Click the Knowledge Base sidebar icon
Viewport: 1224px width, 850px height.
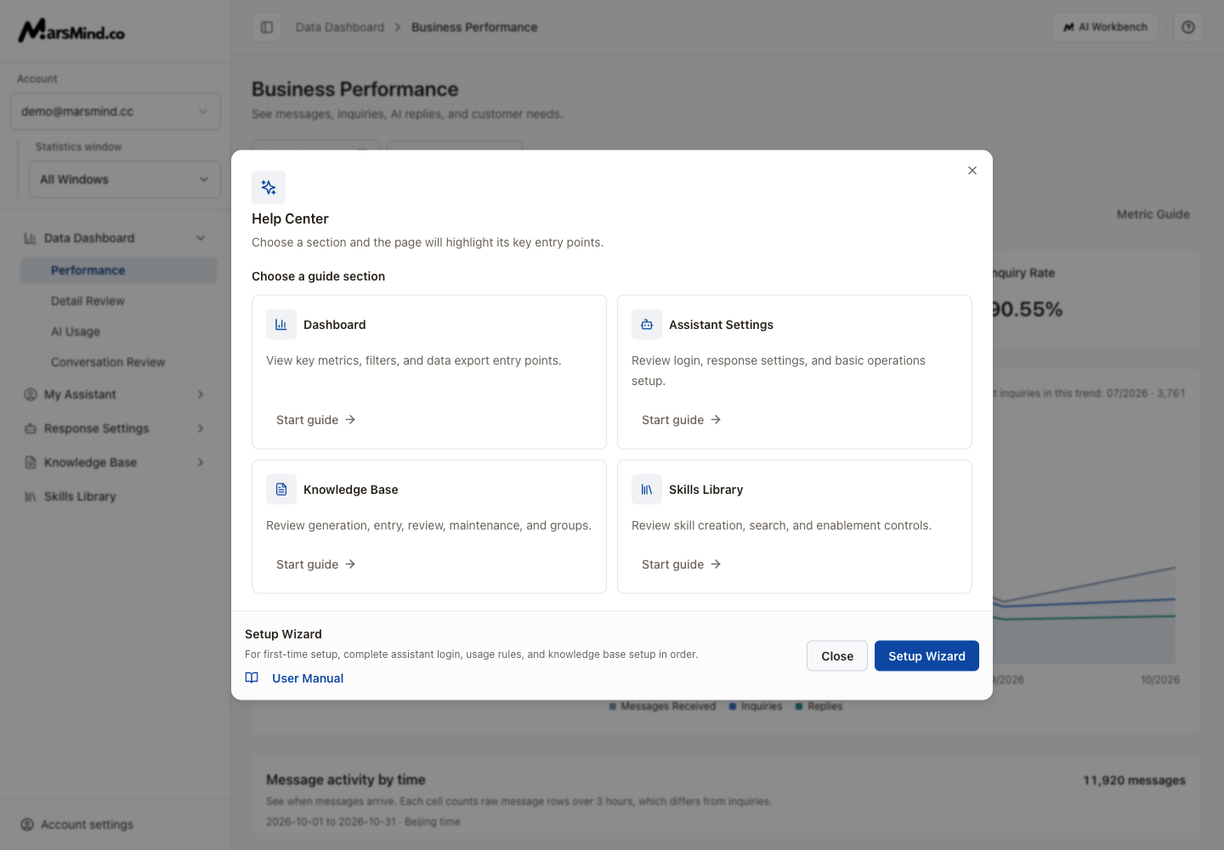[31, 462]
